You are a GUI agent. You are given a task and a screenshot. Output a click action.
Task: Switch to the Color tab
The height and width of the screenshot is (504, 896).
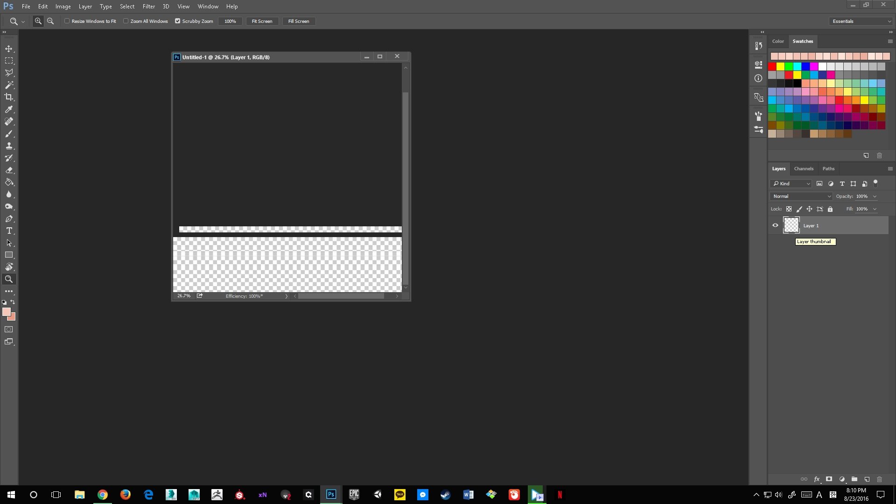pos(778,41)
